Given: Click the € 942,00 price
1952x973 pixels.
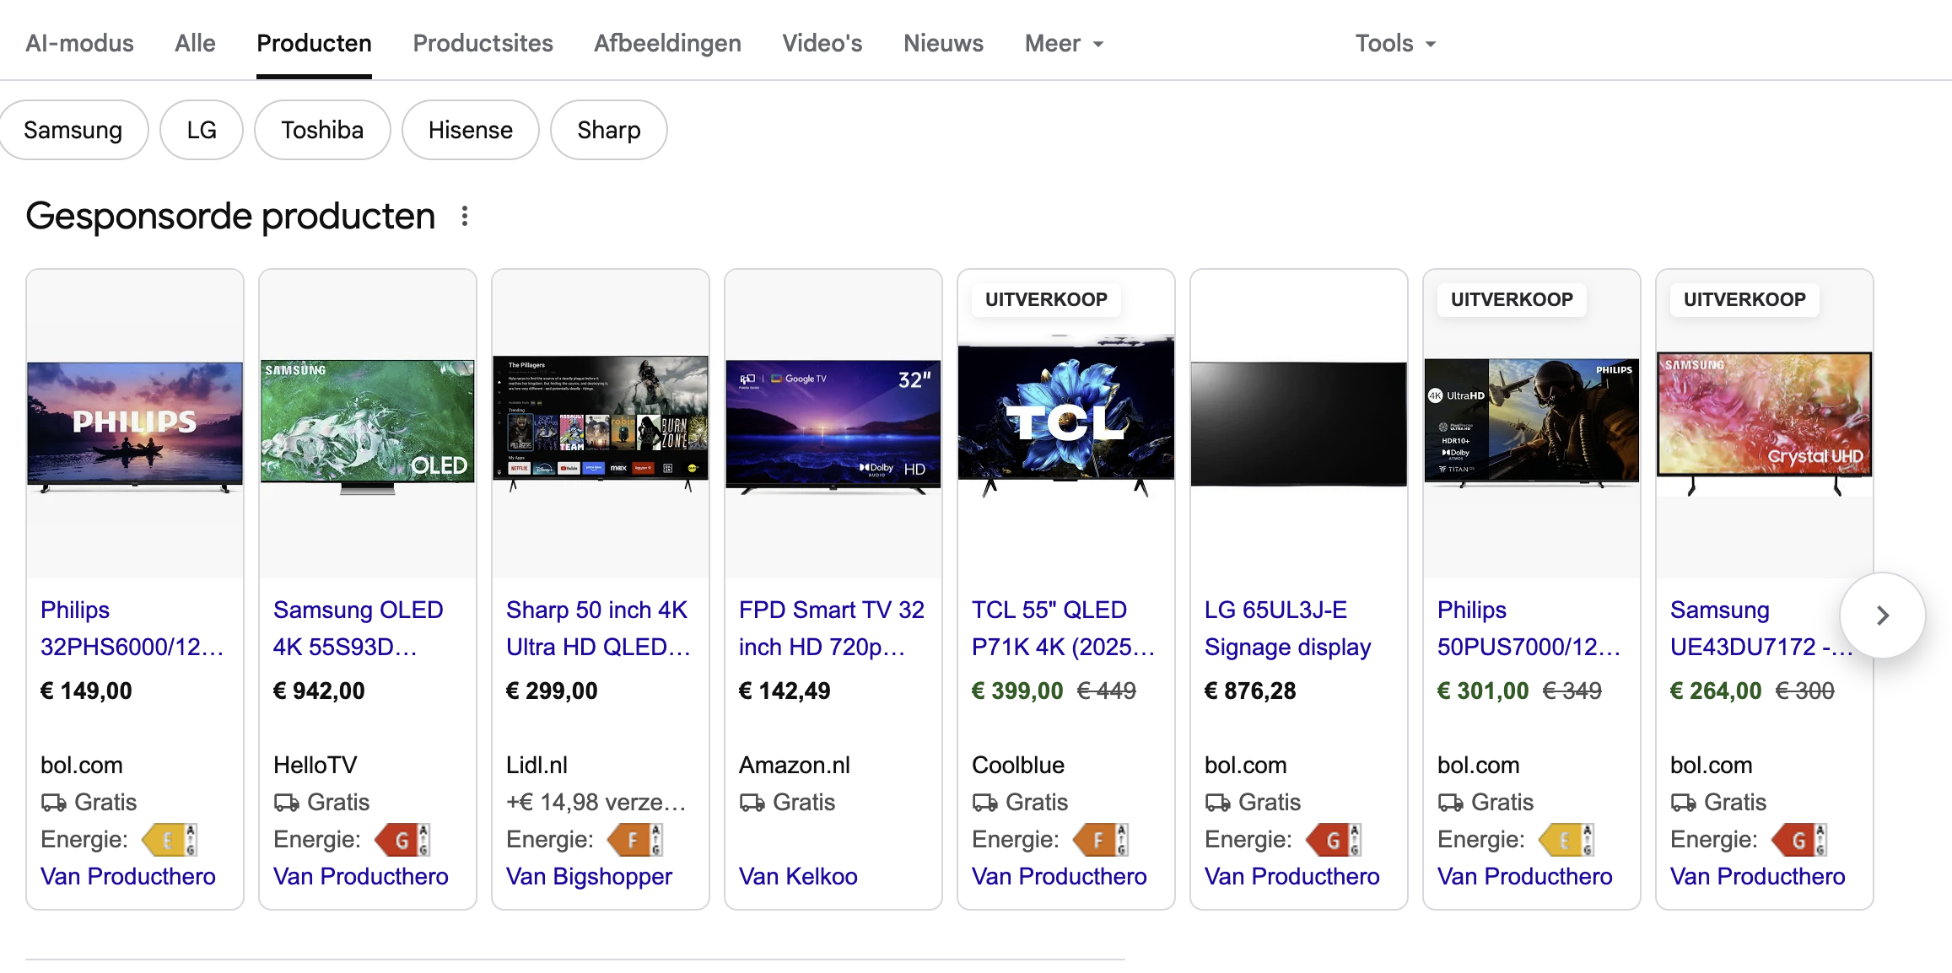Looking at the screenshot, I should (319, 691).
